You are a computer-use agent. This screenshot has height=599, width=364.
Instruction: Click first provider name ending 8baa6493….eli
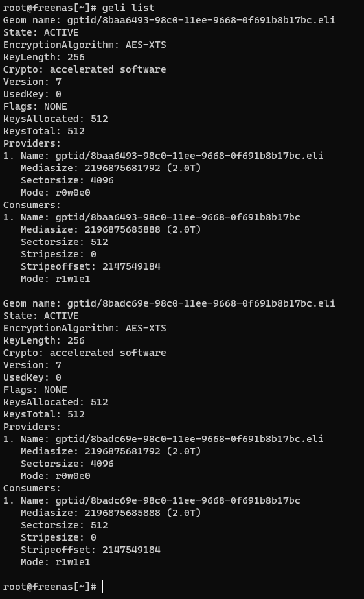[189, 156]
